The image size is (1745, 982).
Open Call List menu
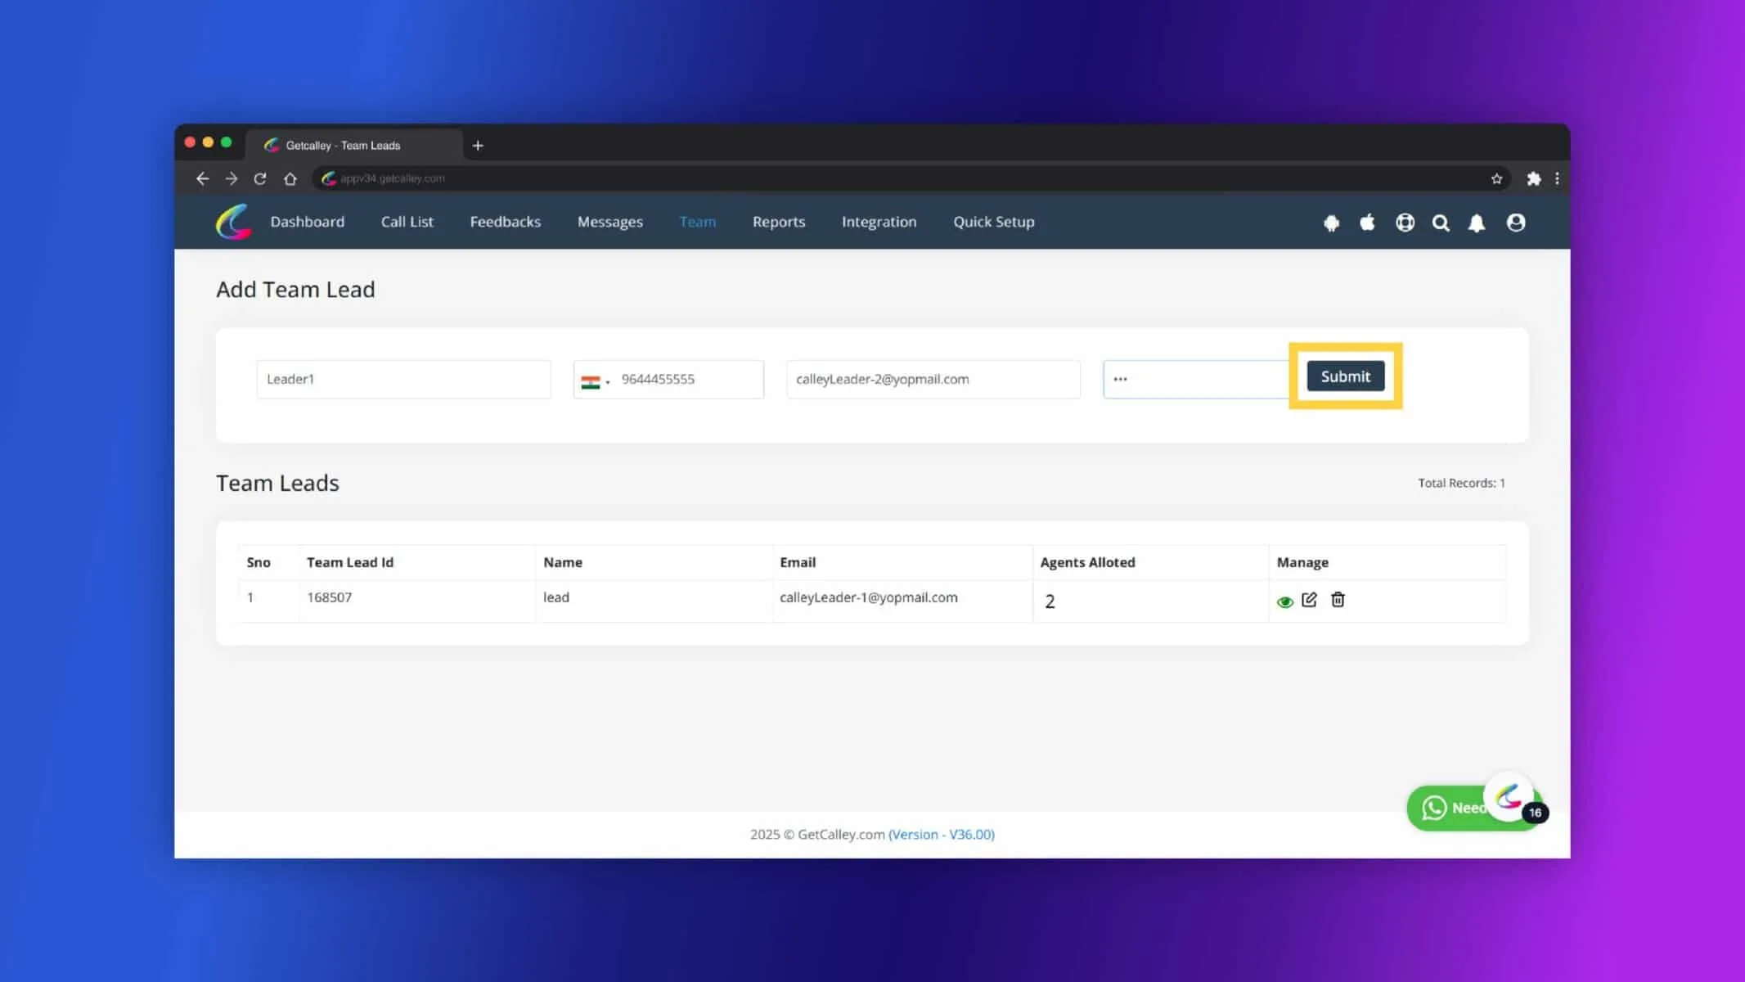tap(407, 222)
